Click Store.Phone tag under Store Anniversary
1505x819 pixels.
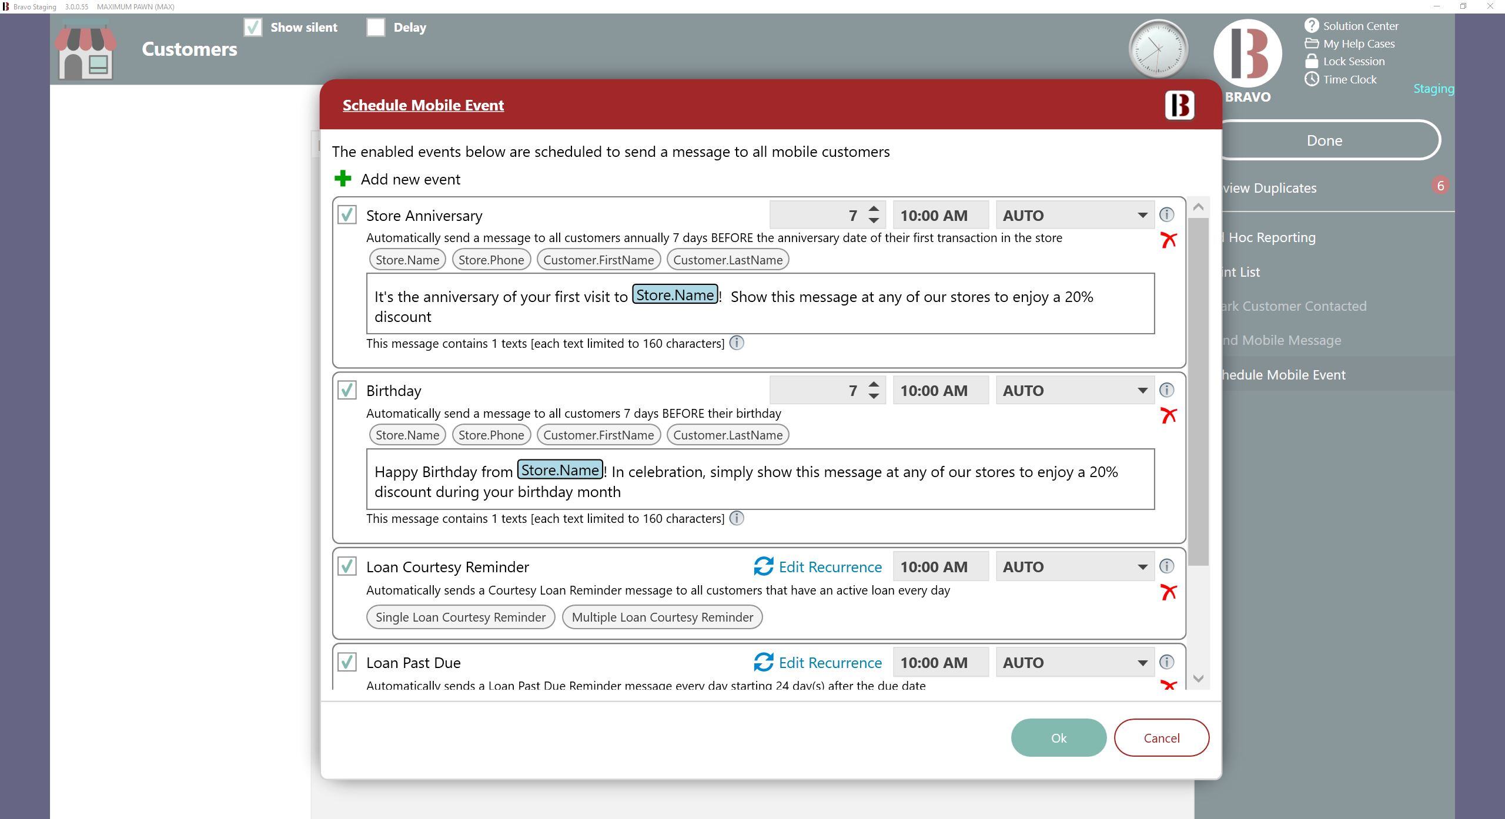pos(491,260)
